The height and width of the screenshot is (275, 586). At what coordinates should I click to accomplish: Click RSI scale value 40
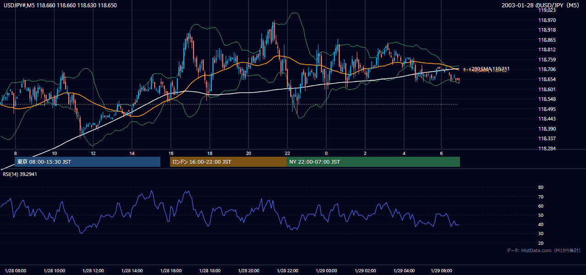click(x=541, y=224)
